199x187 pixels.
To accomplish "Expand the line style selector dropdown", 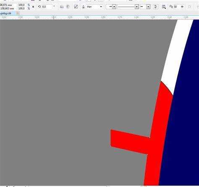I will (x=137, y=7).
